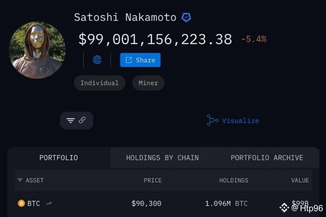
Task: Select the Miner tag
Action: (x=148, y=83)
